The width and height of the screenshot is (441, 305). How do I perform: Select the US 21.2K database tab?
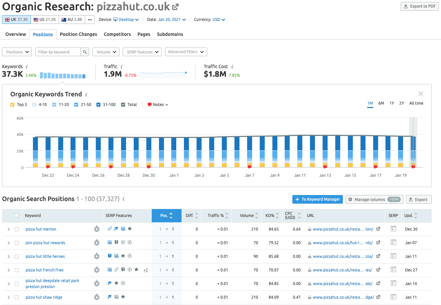pos(45,20)
